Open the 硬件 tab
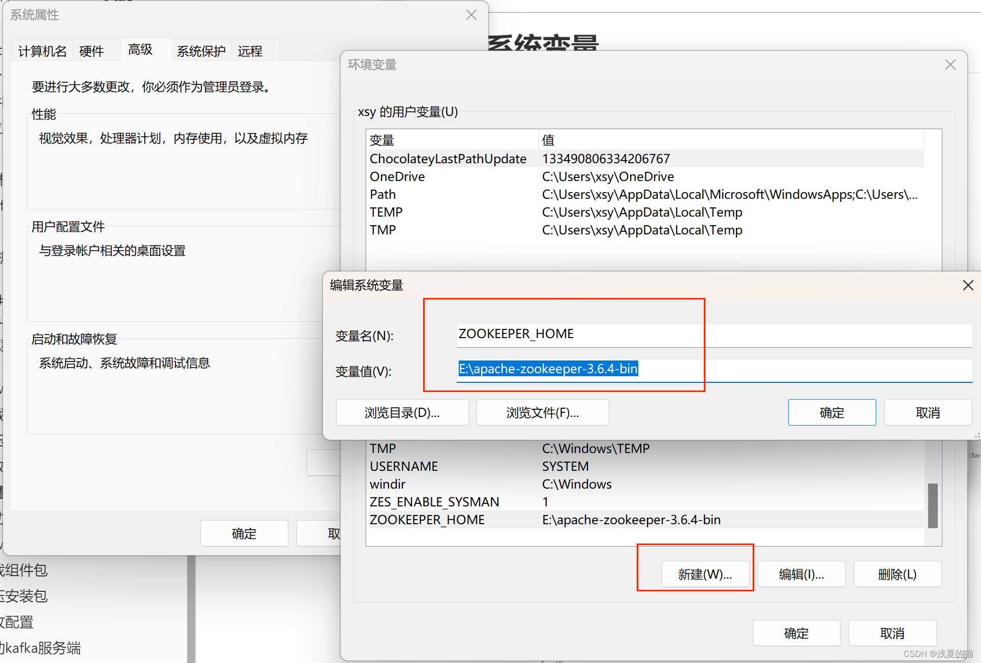 (x=92, y=51)
